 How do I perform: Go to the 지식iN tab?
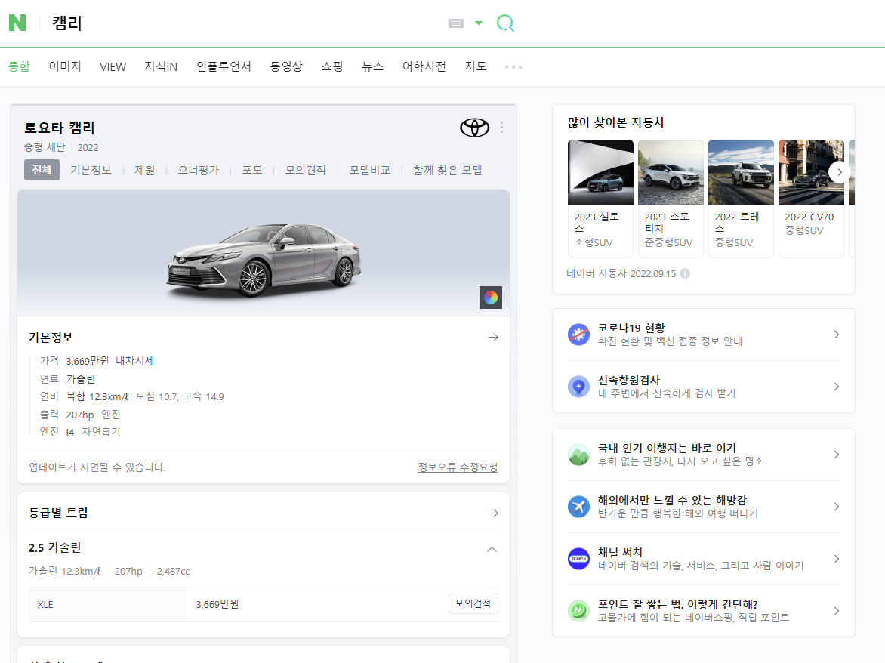(x=161, y=66)
